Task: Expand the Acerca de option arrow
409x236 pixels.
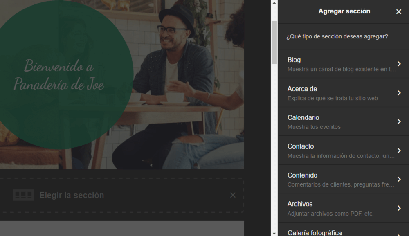Action: click(399, 93)
